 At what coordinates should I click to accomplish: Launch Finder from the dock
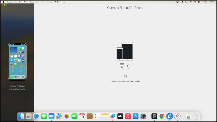21,116
